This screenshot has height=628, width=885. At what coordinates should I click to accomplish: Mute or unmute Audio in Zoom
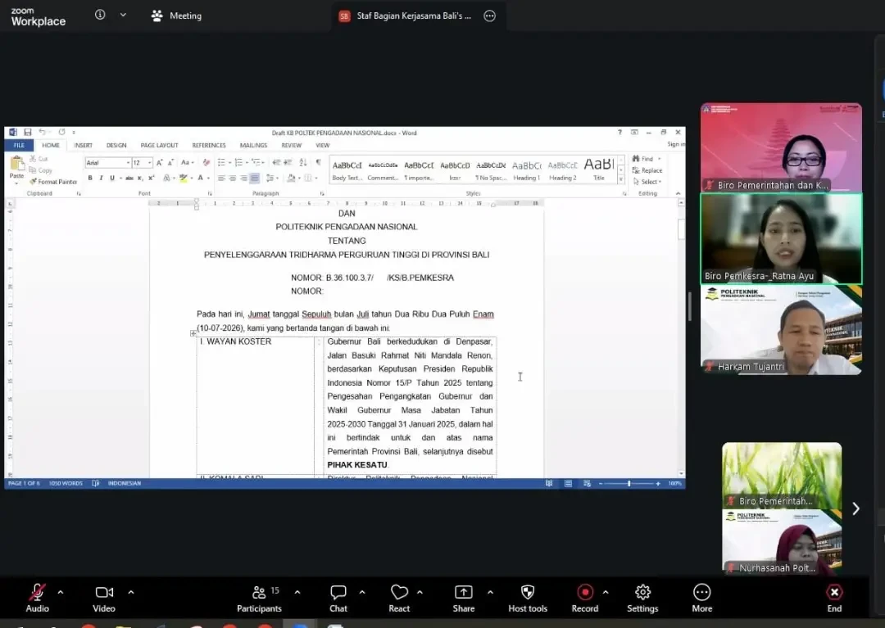(x=37, y=599)
